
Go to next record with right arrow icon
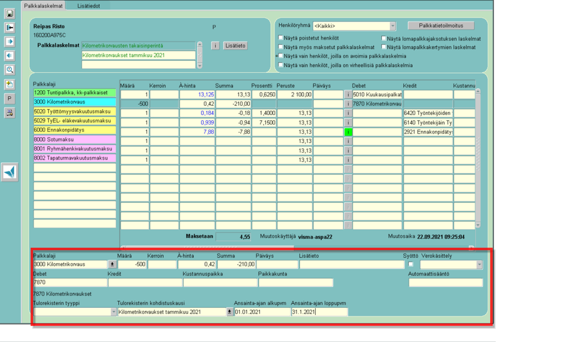point(10,42)
